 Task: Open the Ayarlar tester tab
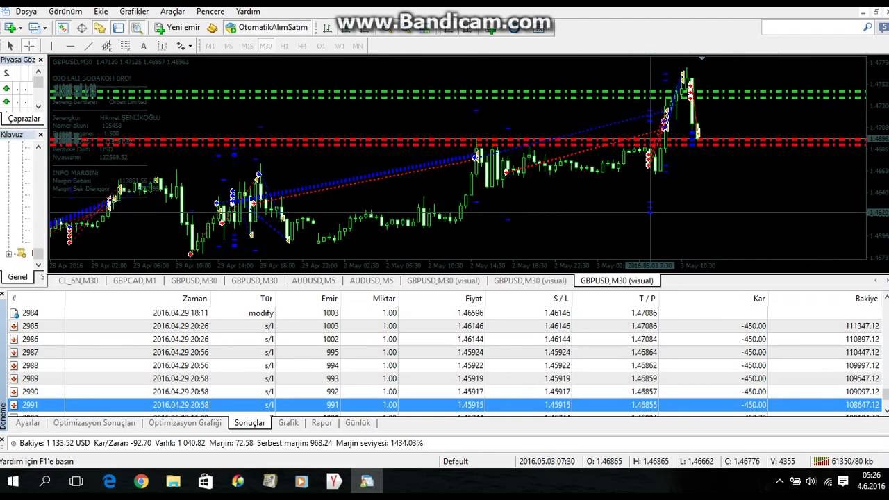(x=28, y=422)
